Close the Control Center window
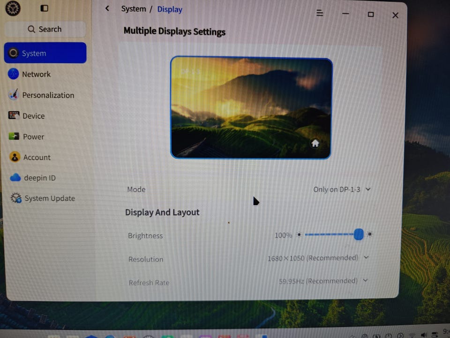Screen dimensions: 450x338 (x=395, y=15)
